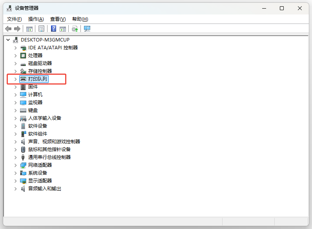Image resolution: width=312 pixels, height=229 pixels.
Task: Click the 系统设备 folder icon
Action: [23, 173]
